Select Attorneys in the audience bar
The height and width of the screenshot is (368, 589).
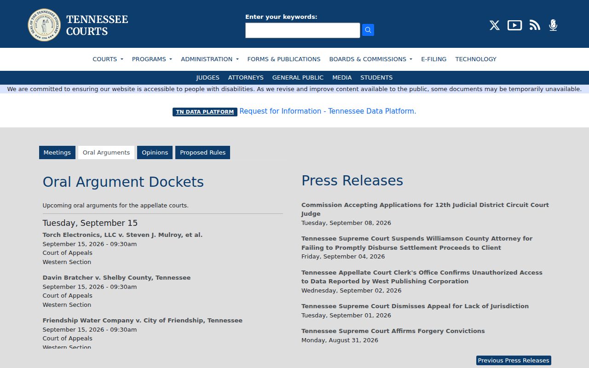point(246,77)
